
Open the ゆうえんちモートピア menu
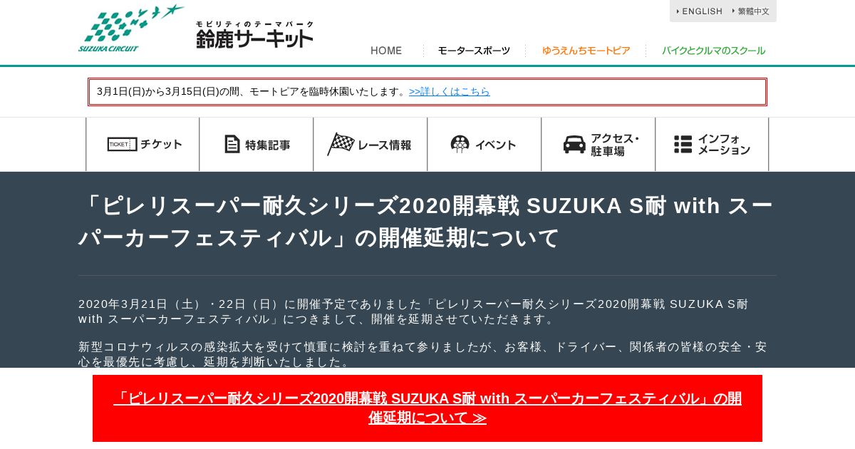pos(586,51)
